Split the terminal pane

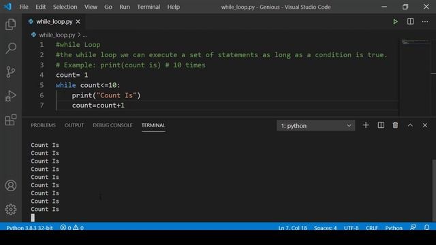pyautogui.click(x=381, y=125)
